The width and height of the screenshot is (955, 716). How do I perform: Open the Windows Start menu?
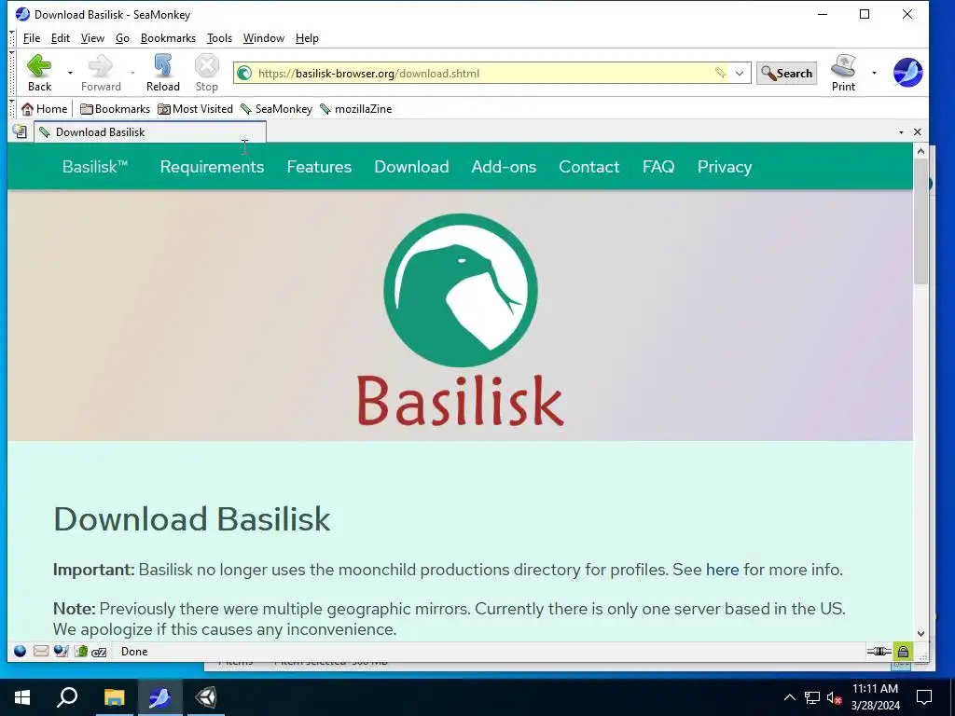click(22, 697)
